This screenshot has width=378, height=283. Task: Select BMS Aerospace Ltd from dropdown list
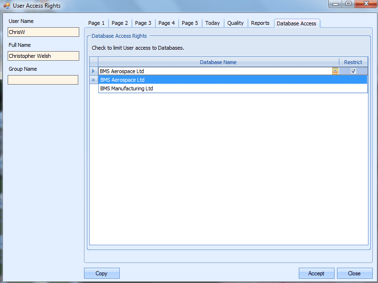pos(232,80)
